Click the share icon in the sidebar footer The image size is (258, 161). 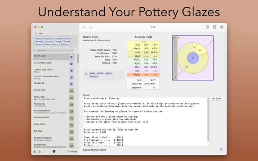[40, 152]
